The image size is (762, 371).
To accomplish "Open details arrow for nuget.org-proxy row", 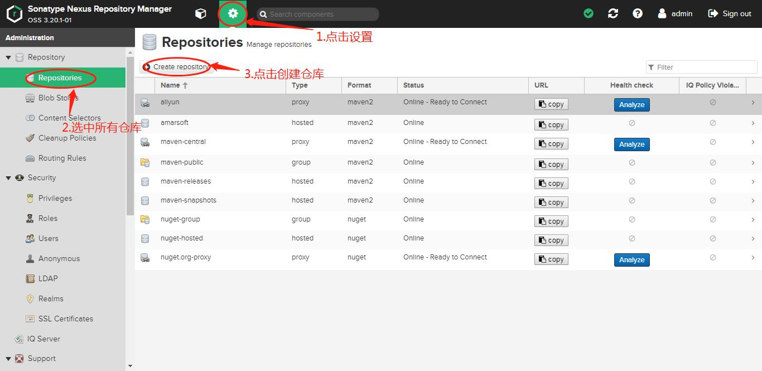I will (x=753, y=257).
